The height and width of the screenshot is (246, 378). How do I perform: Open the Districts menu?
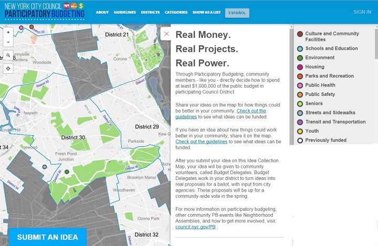150,12
